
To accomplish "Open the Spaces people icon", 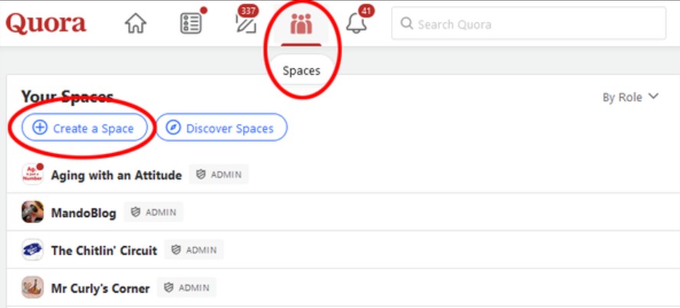I will click(301, 24).
